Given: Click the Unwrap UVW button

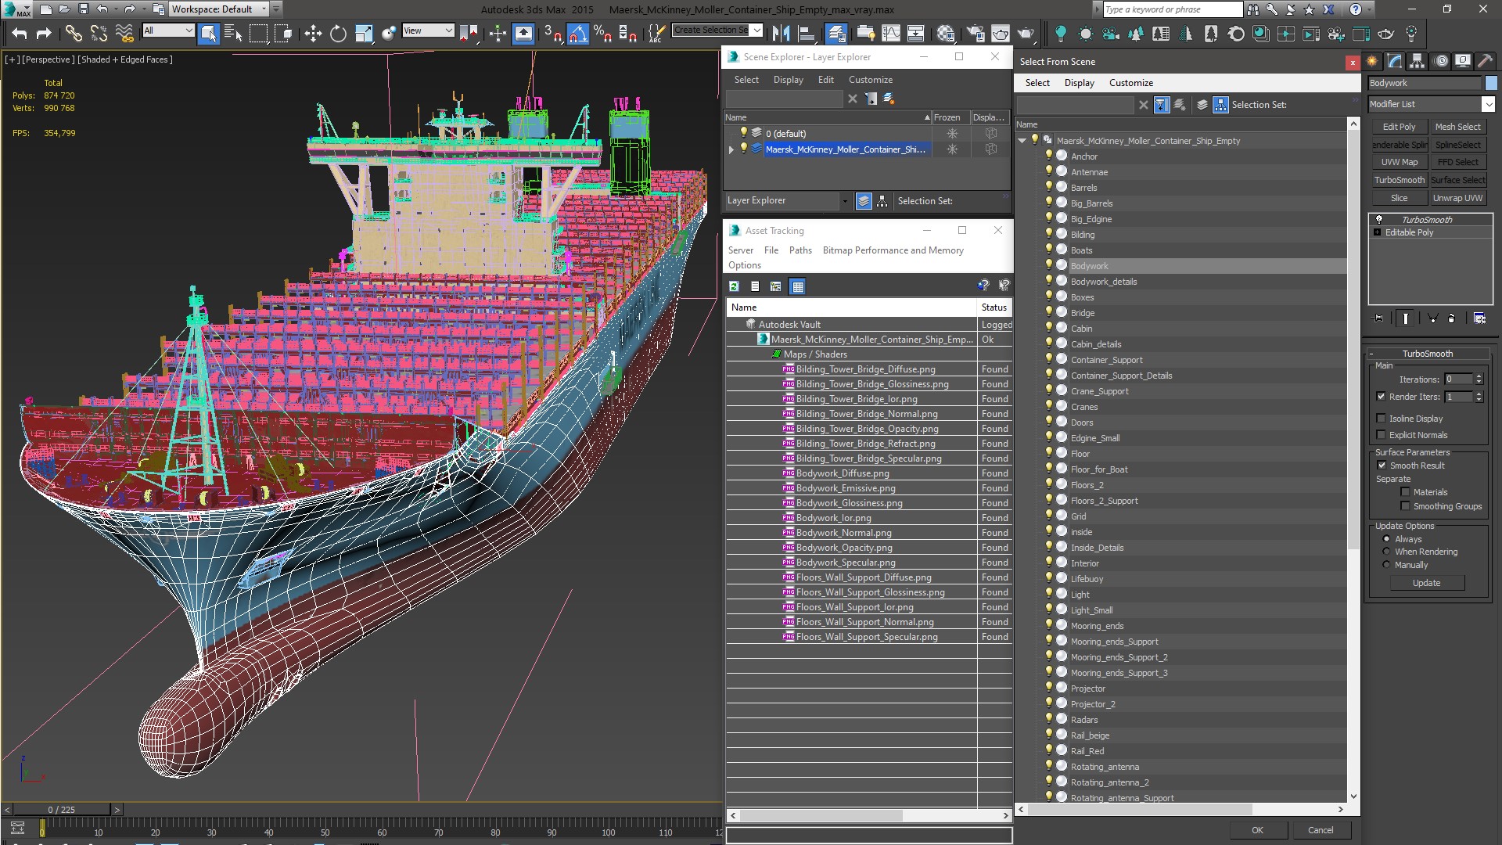Looking at the screenshot, I should tap(1457, 198).
